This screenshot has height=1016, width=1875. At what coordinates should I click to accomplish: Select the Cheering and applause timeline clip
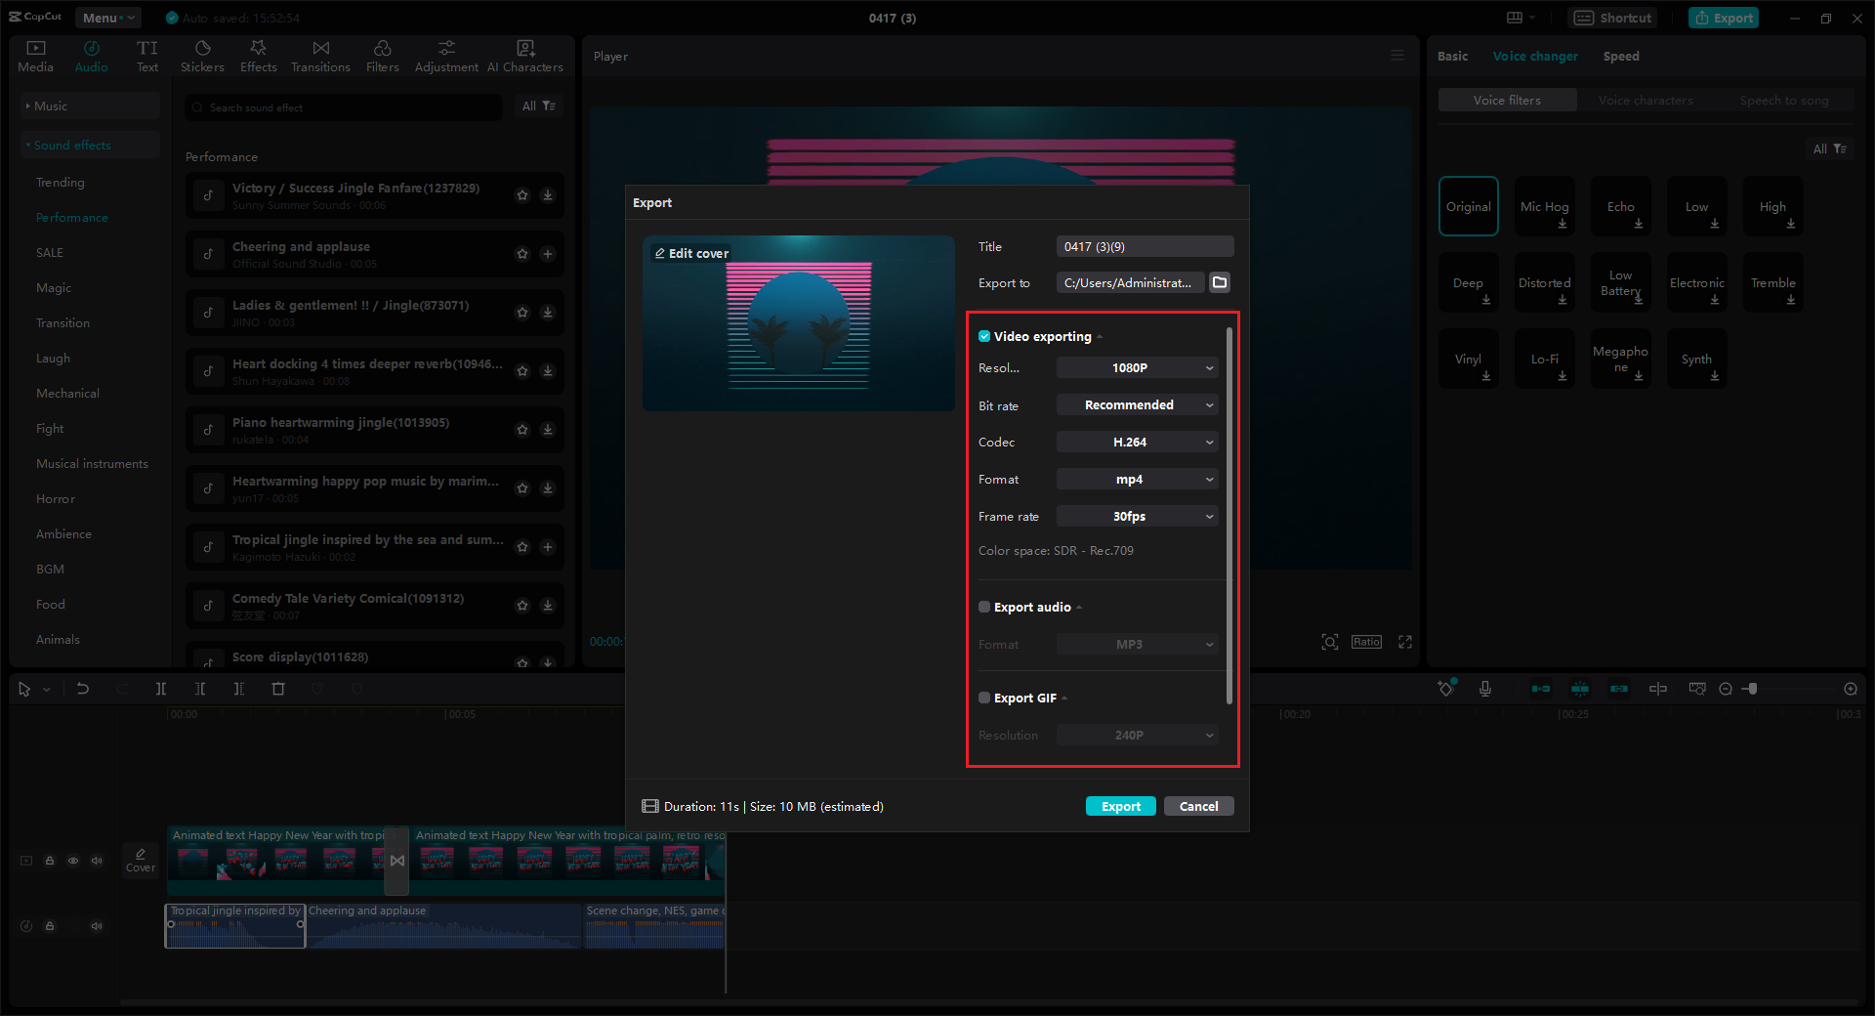click(x=444, y=925)
